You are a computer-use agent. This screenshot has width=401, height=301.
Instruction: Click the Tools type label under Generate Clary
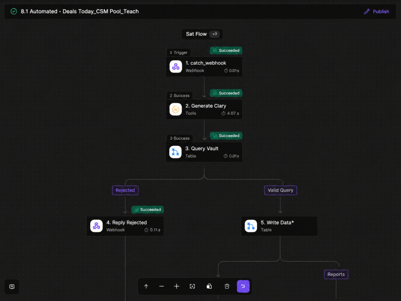point(191,113)
